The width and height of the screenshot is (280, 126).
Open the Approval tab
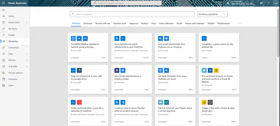pos(134,23)
